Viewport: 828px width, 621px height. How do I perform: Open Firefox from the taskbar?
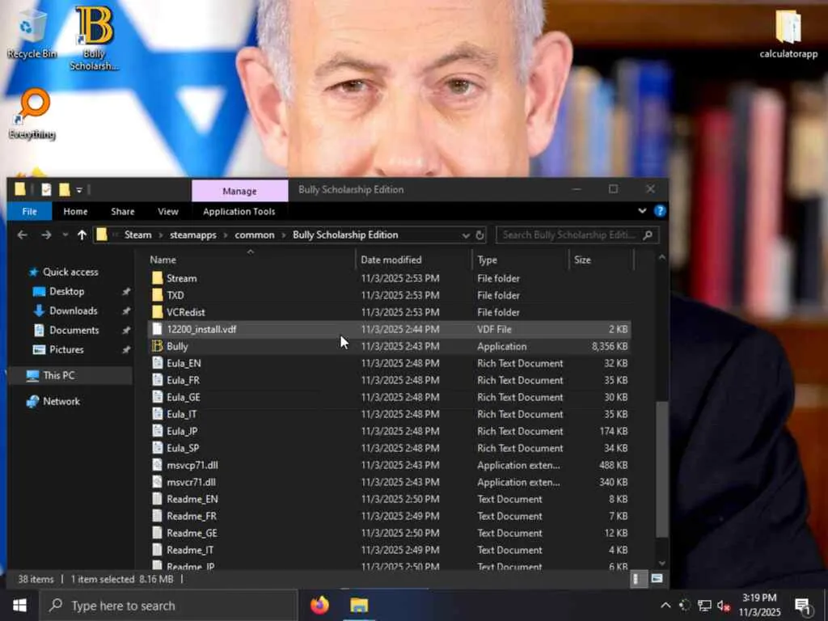coord(319,605)
